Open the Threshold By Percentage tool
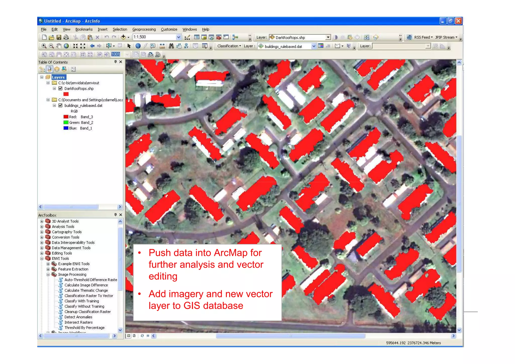This screenshot has height=364, width=515. click(x=84, y=328)
